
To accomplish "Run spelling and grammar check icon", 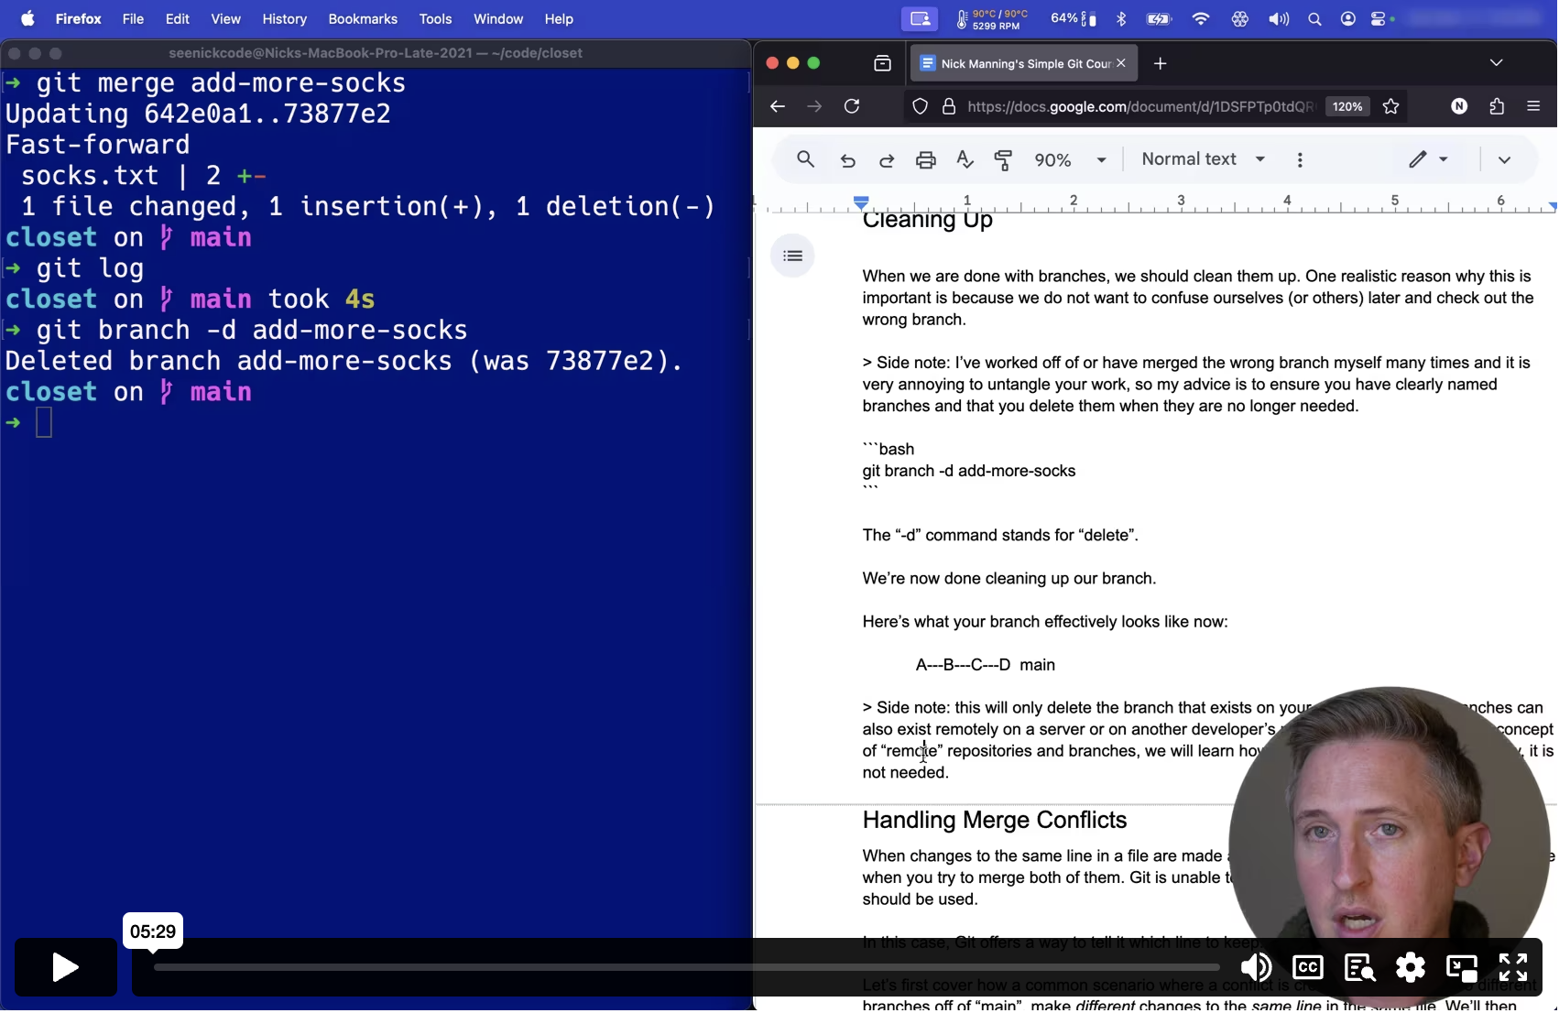I will [x=965, y=160].
